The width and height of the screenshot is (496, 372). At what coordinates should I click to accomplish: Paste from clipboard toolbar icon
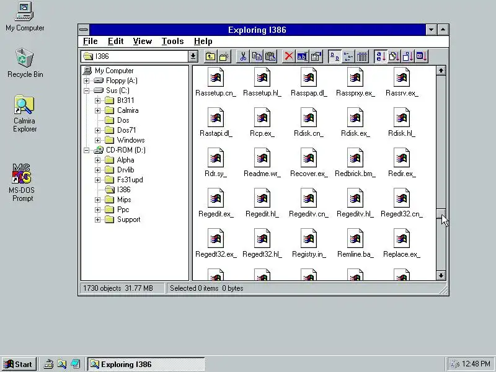270,56
